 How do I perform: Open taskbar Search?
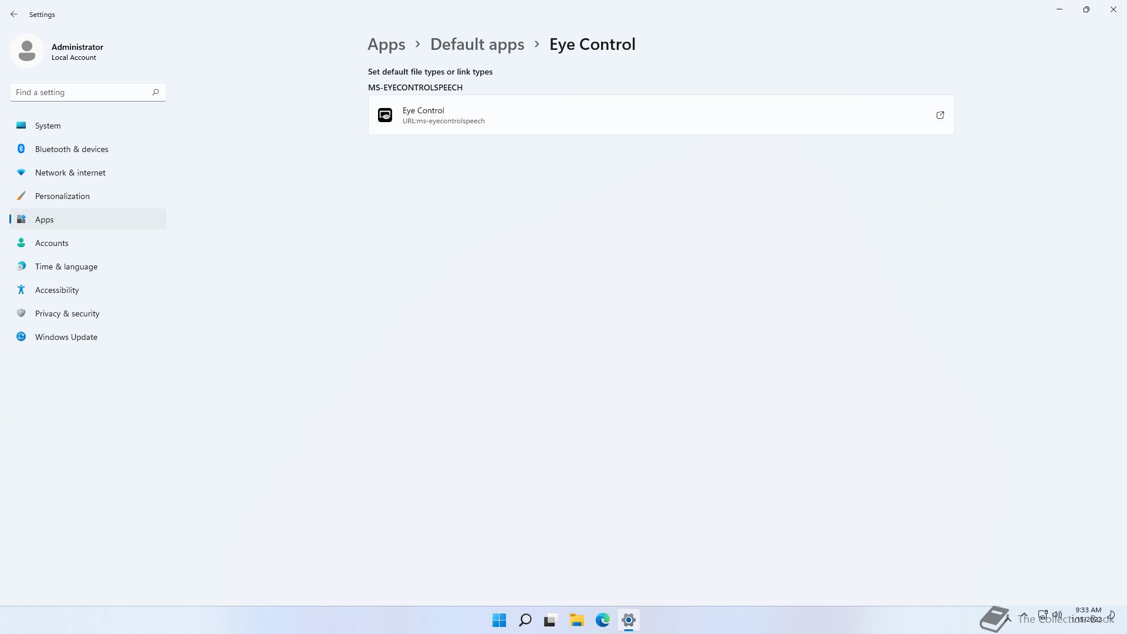pyautogui.click(x=525, y=620)
